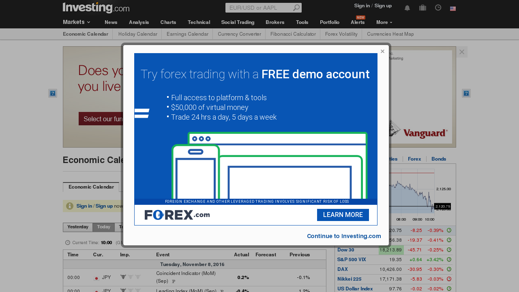The height and width of the screenshot is (292, 519).
Task: Click clock icon in the -0.39% row
Action: pyautogui.click(x=449, y=230)
